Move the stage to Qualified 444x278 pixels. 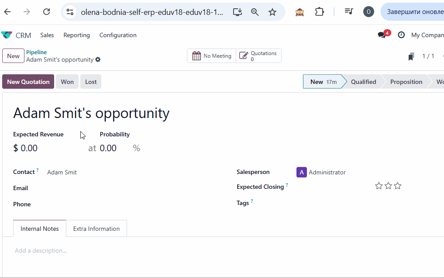point(363,82)
